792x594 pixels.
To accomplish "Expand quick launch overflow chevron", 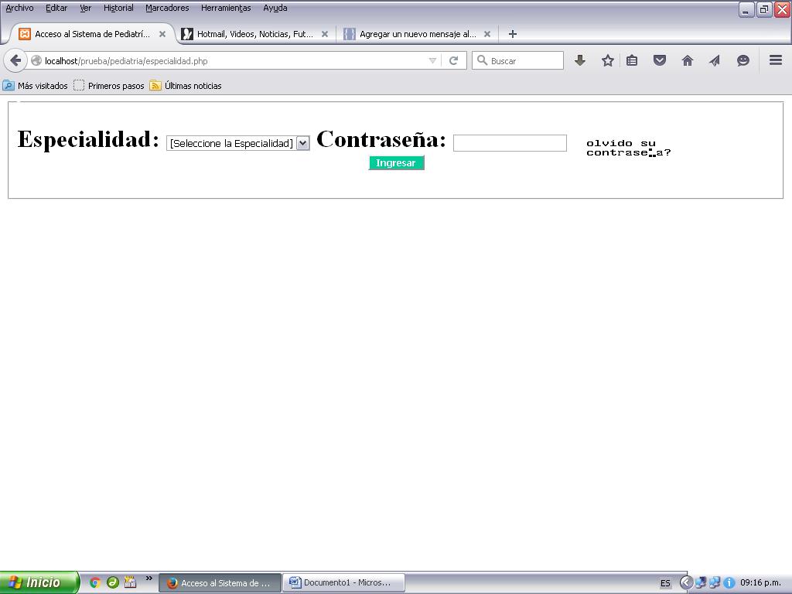I will coord(149,579).
